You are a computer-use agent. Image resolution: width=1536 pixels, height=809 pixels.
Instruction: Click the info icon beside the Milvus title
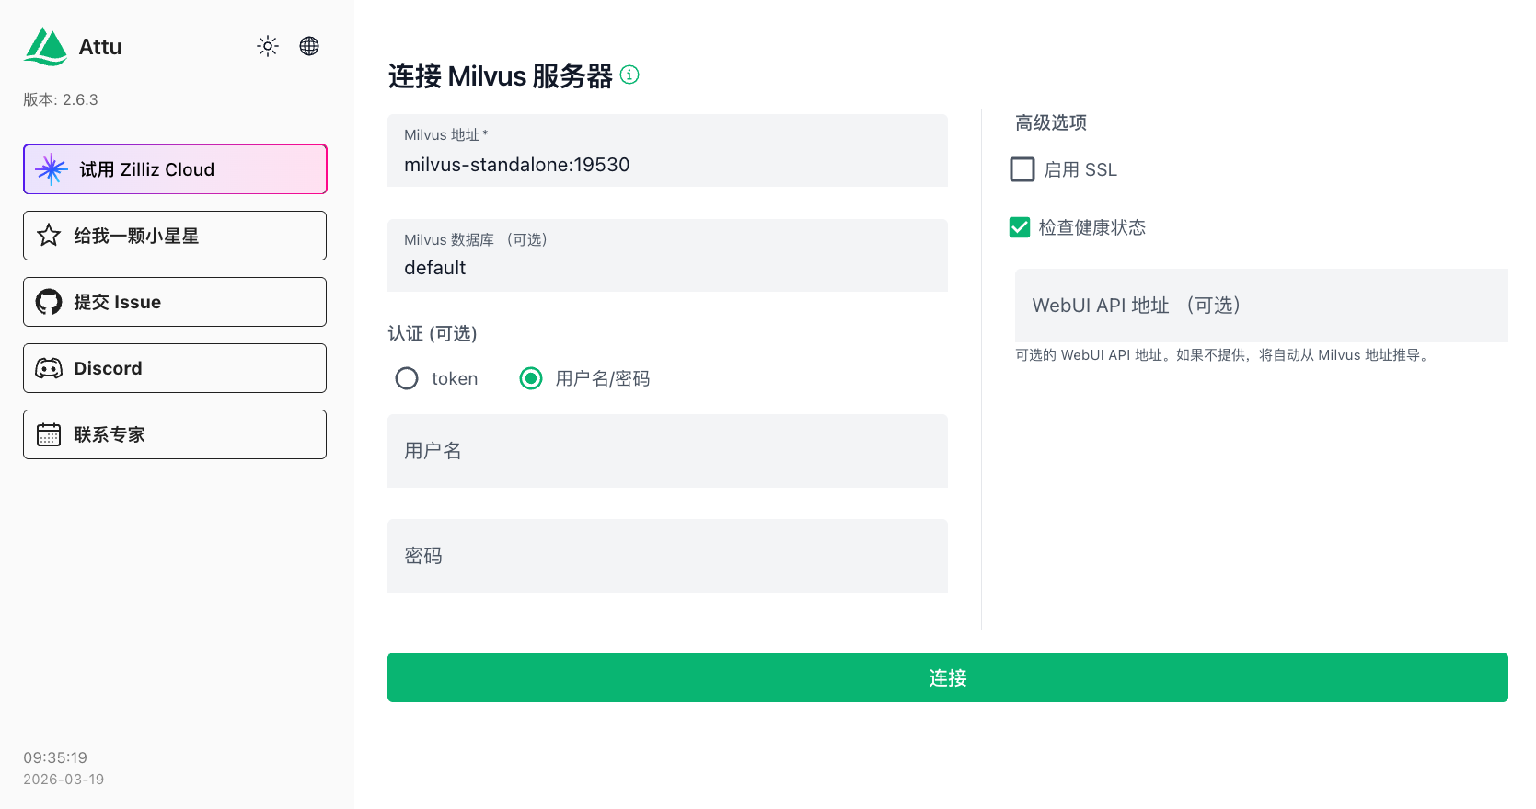629,75
